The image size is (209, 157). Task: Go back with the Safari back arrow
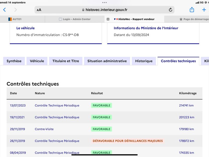[4, 10]
